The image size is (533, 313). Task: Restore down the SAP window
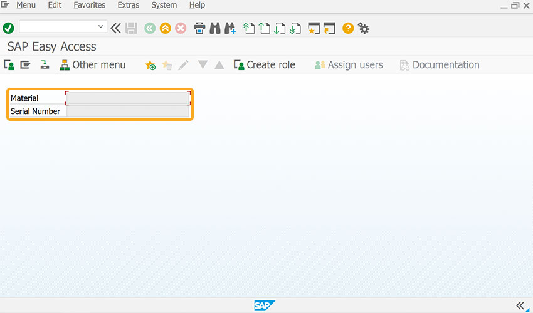515,6
